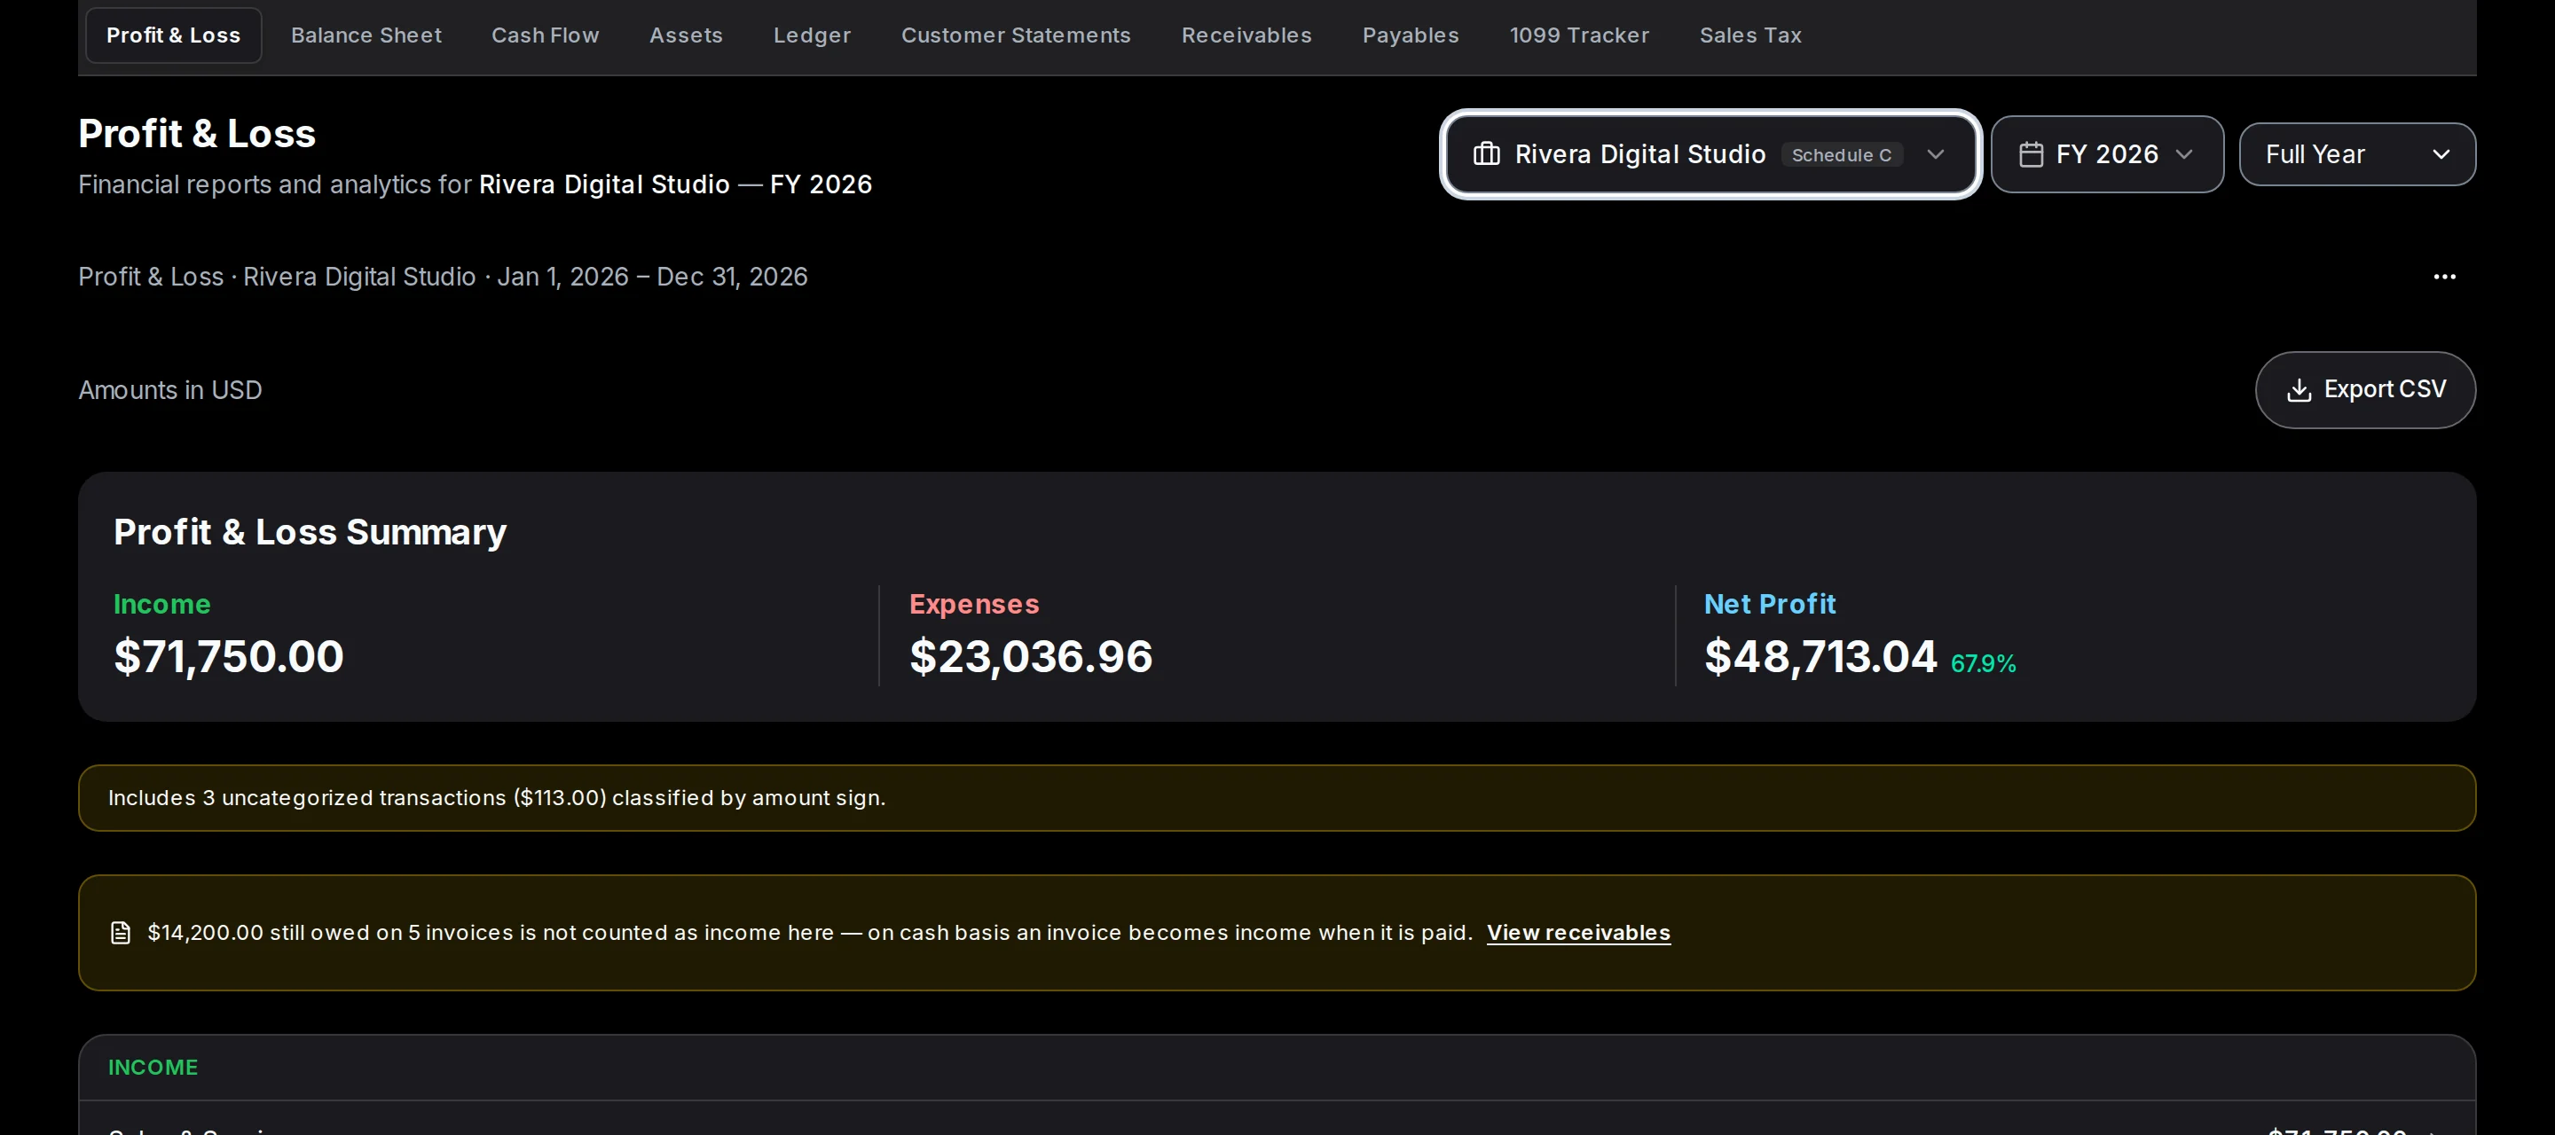Click the uncategorized transactions notice text
Screen dimensions: 2555x1135
point(497,798)
